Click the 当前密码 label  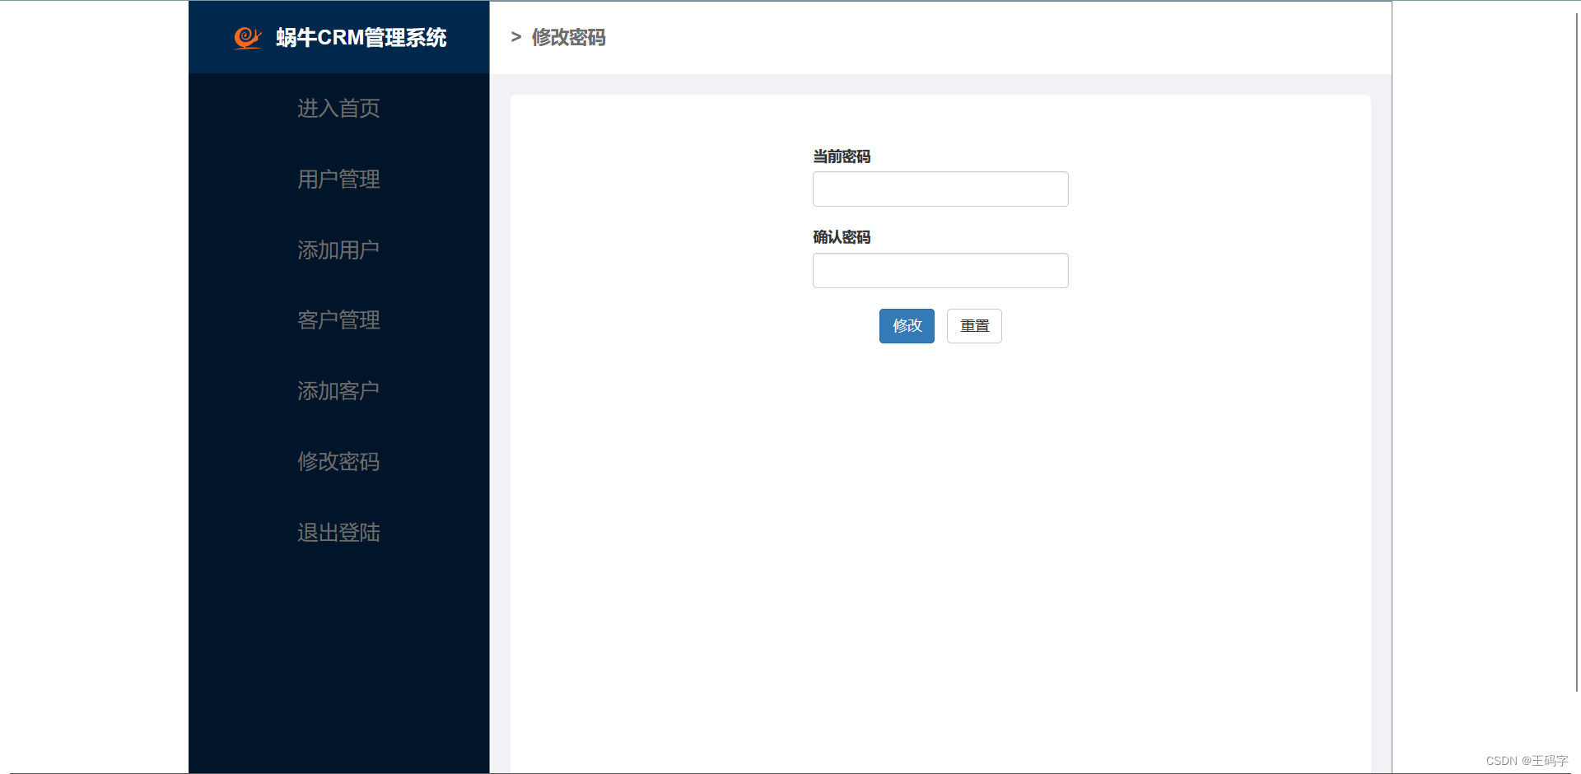(842, 156)
